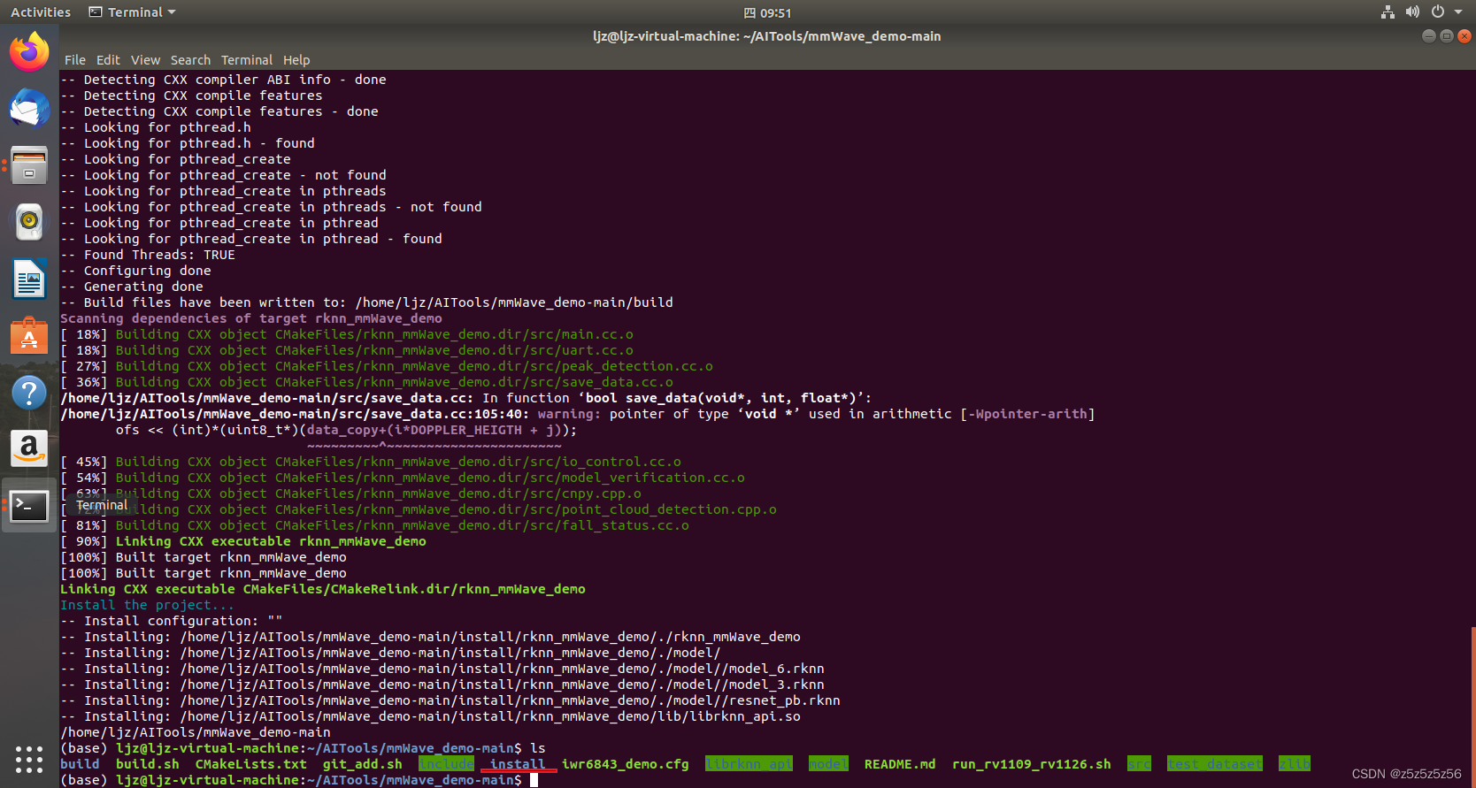
Task: Click the model_6.rknn install line
Action: [442, 669]
